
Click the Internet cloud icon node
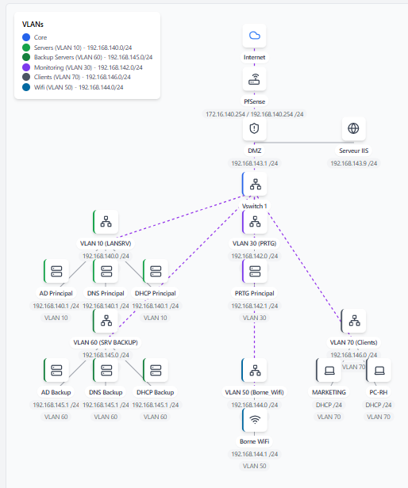pos(255,36)
